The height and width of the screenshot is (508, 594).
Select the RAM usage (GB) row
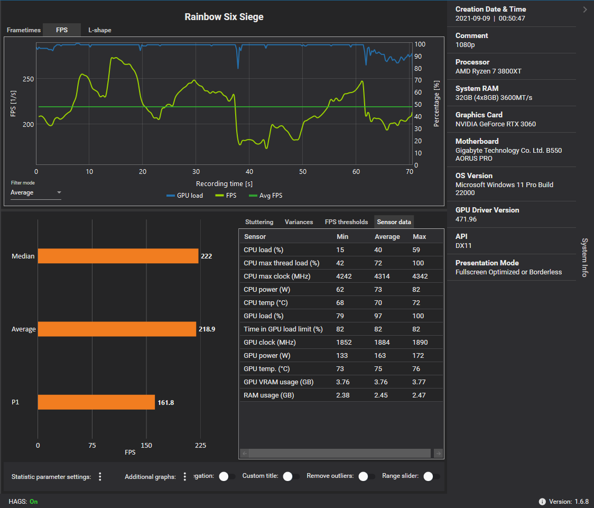(x=341, y=395)
